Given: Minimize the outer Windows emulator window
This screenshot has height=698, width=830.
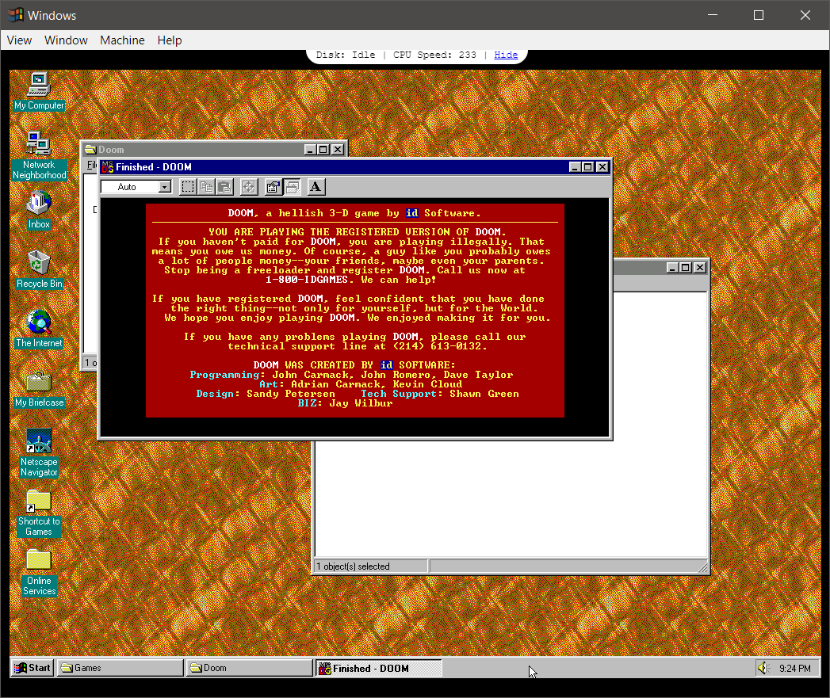Looking at the screenshot, I should pos(713,15).
